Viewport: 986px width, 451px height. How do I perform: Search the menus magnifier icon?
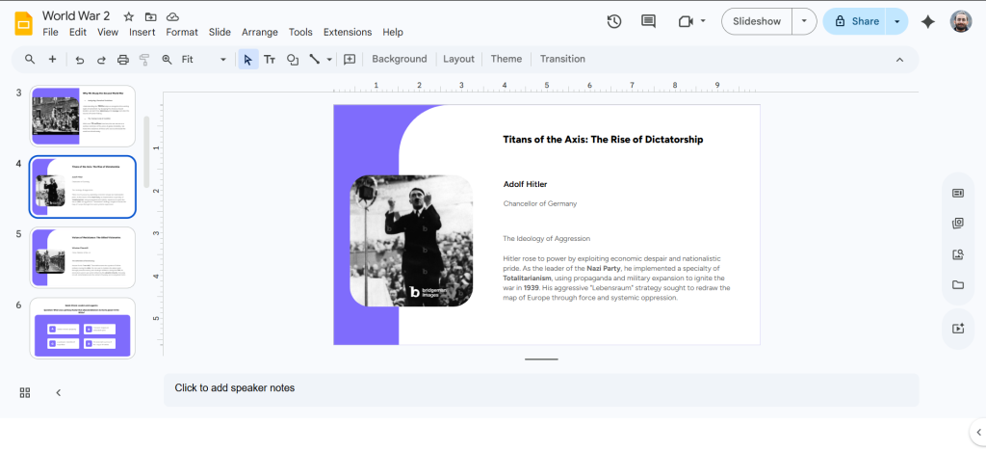(30, 59)
